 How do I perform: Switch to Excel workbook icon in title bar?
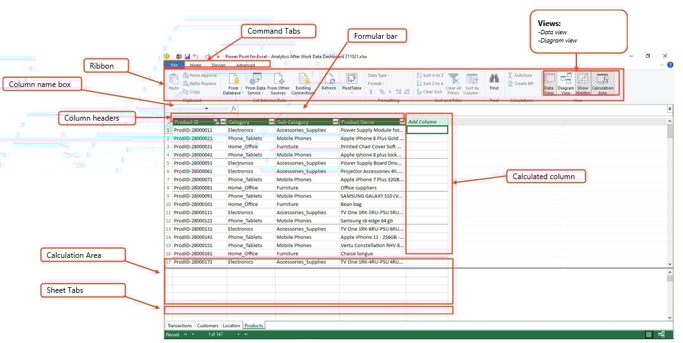coord(178,57)
